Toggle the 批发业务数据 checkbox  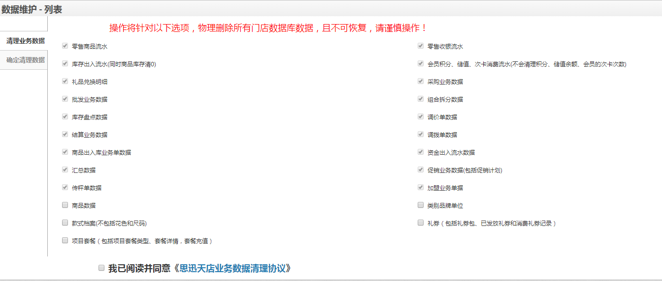(65, 99)
